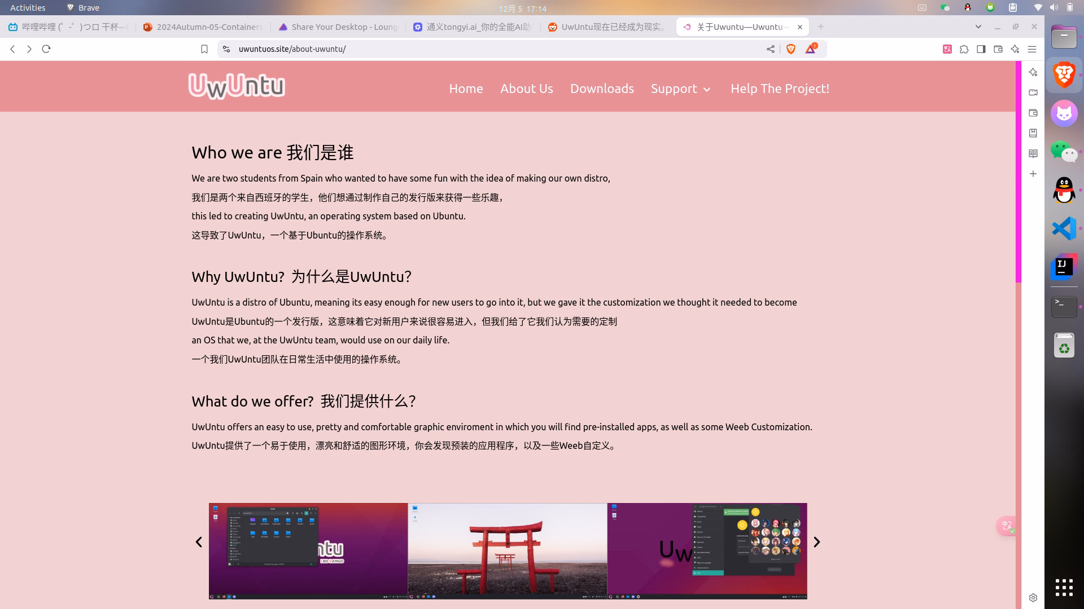
Task: Open the tab search chevron dropdown
Action: pyautogui.click(x=978, y=27)
